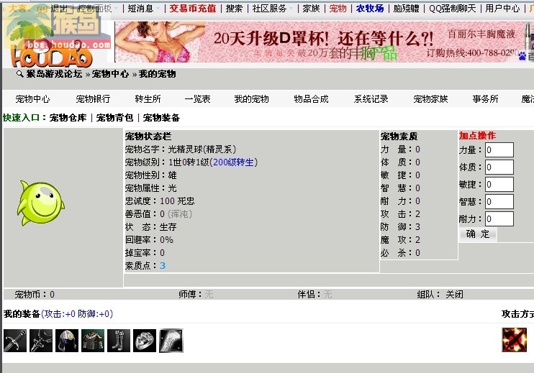534x373 pixels.
Task: Click the 宠物名字 光精灵球 row
Action: (x=181, y=149)
